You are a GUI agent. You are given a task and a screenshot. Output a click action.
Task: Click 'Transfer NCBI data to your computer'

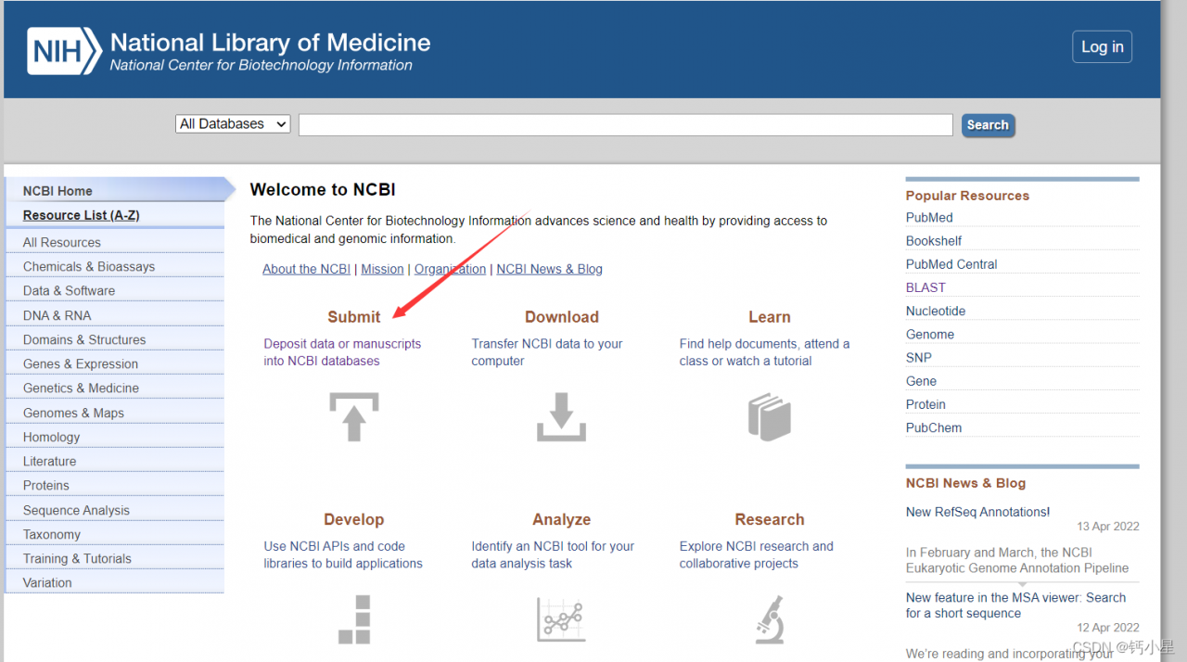click(x=547, y=352)
